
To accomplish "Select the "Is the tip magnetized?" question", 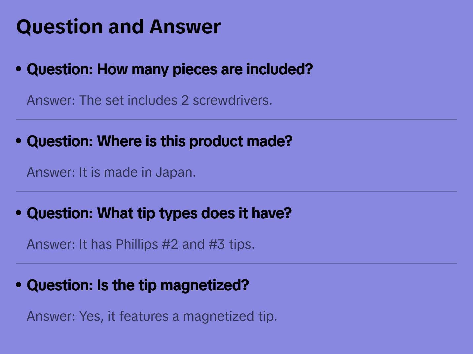I will point(138,285).
